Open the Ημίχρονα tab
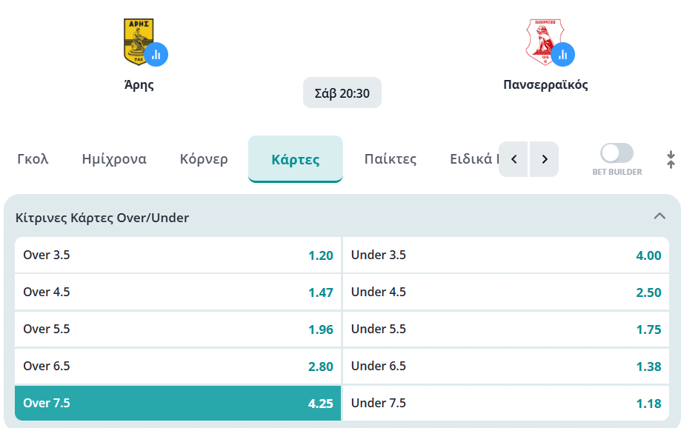The width and height of the screenshot is (681, 428). click(114, 159)
